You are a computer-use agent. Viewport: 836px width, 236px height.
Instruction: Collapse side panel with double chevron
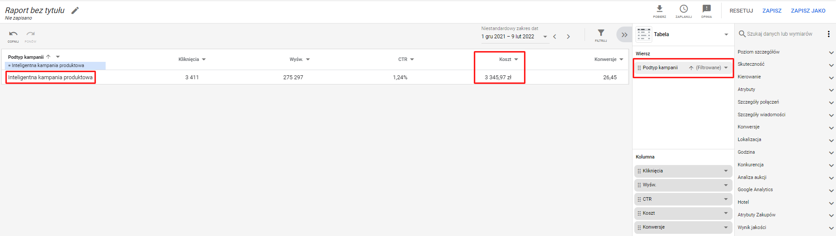(x=624, y=35)
